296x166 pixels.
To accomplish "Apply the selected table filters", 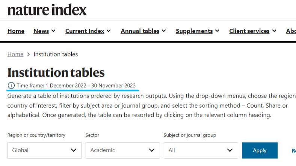I will pyautogui.click(x=260, y=150).
